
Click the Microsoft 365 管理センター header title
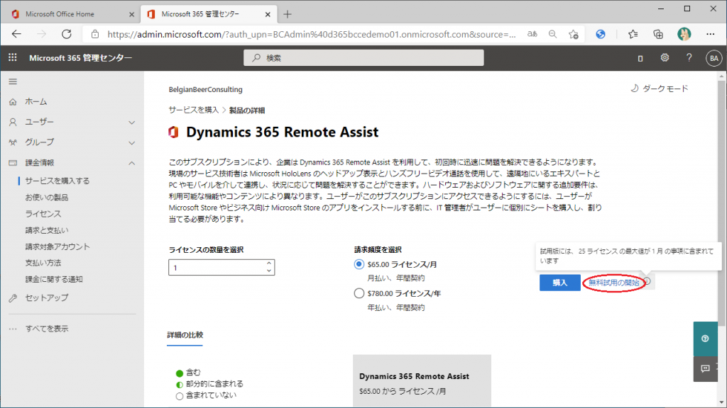tap(81, 58)
